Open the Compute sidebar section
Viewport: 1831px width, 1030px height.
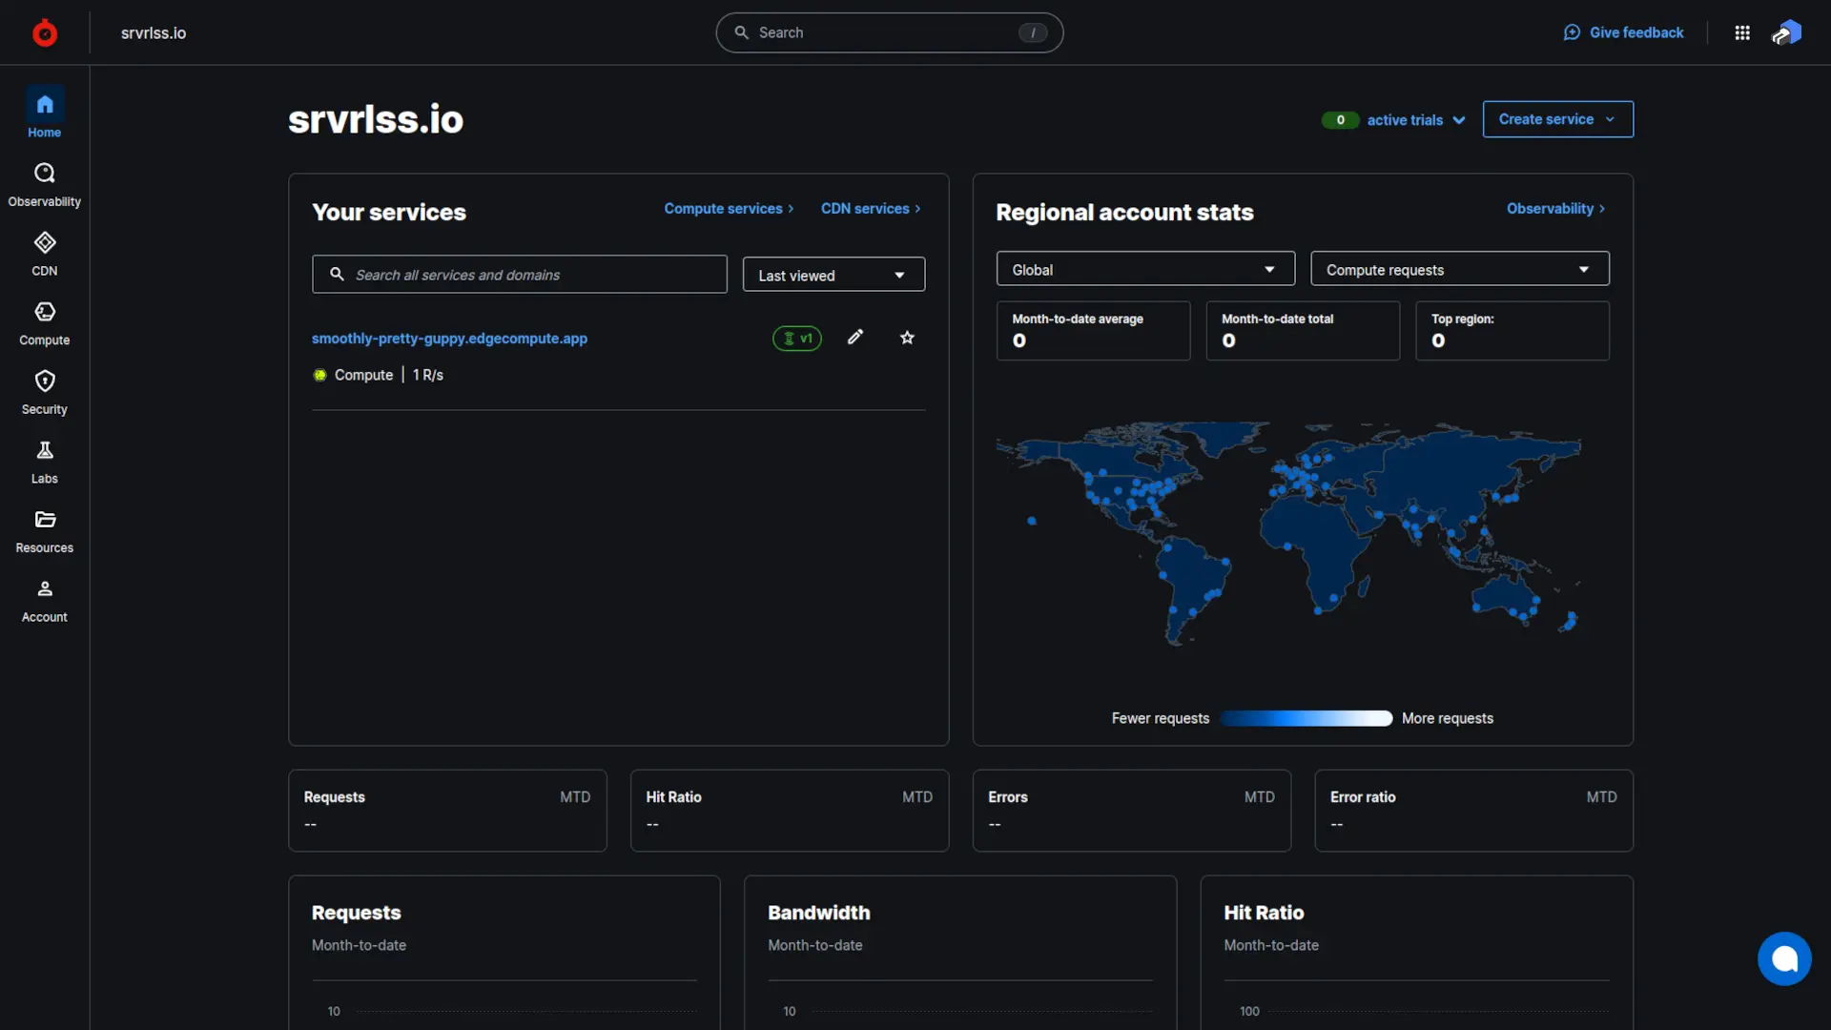[x=45, y=324]
